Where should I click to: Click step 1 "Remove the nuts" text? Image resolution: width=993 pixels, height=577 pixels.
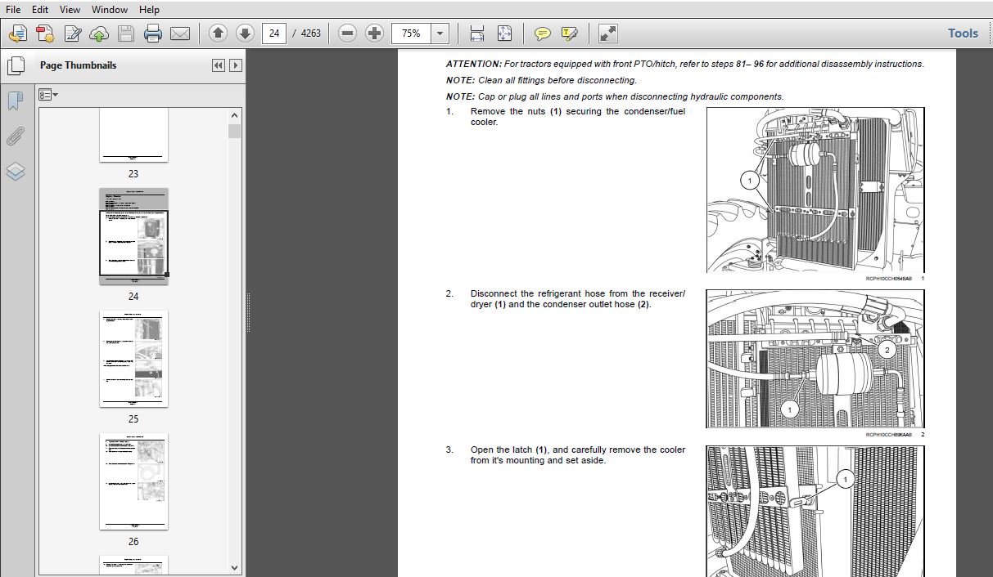click(578, 117)
